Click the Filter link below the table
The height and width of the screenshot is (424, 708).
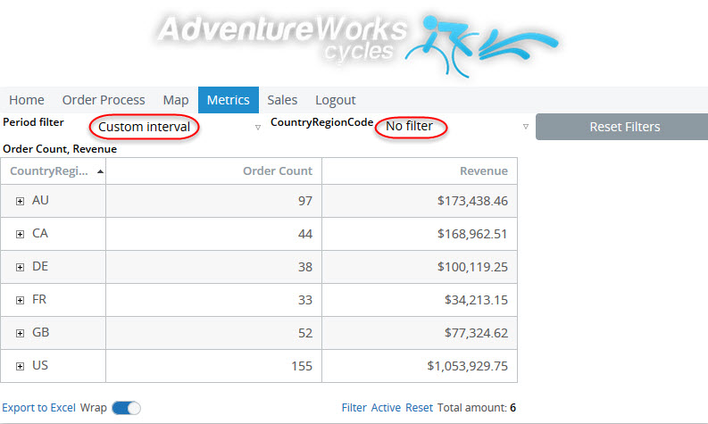[354, 408]
